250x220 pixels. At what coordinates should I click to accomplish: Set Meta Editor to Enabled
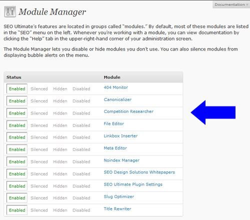pyautogui.click(x=17, y=149)
